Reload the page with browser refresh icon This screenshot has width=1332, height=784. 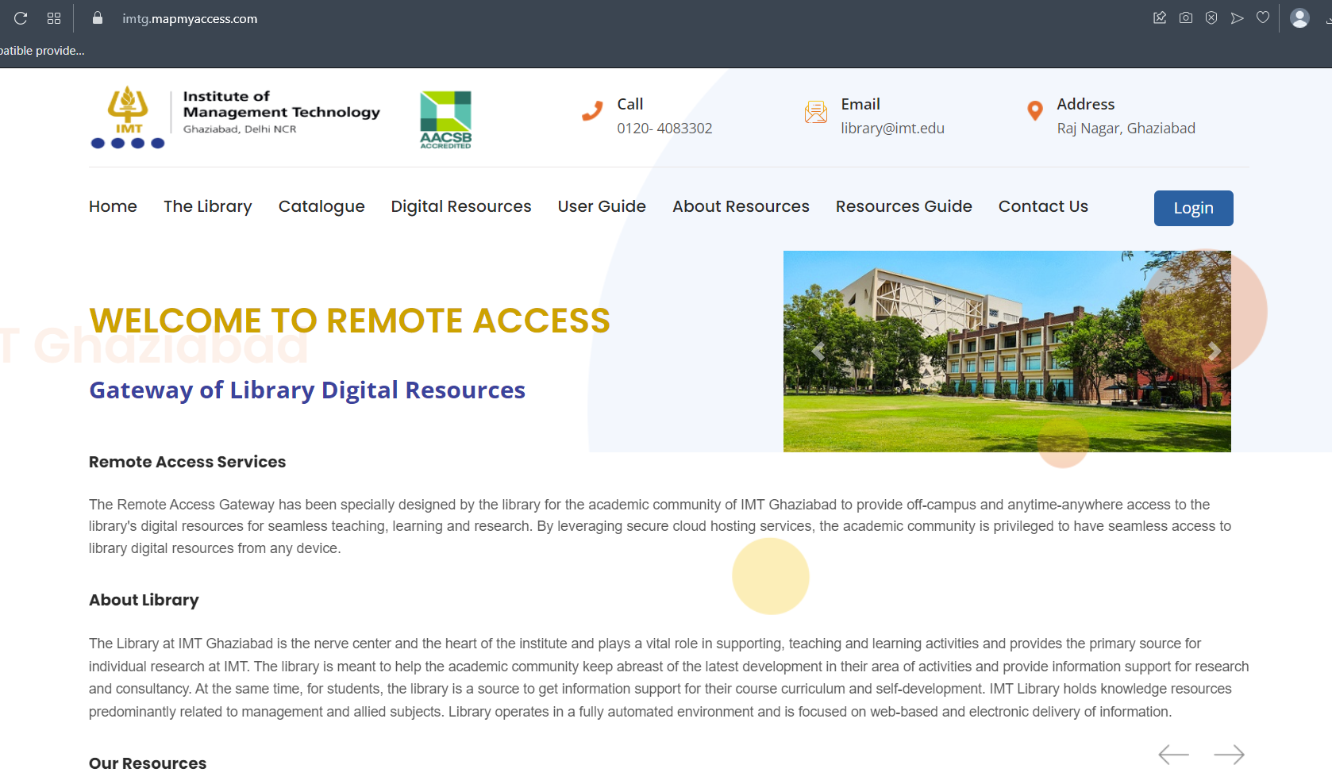pyautogui.click(x=21, y=18)
